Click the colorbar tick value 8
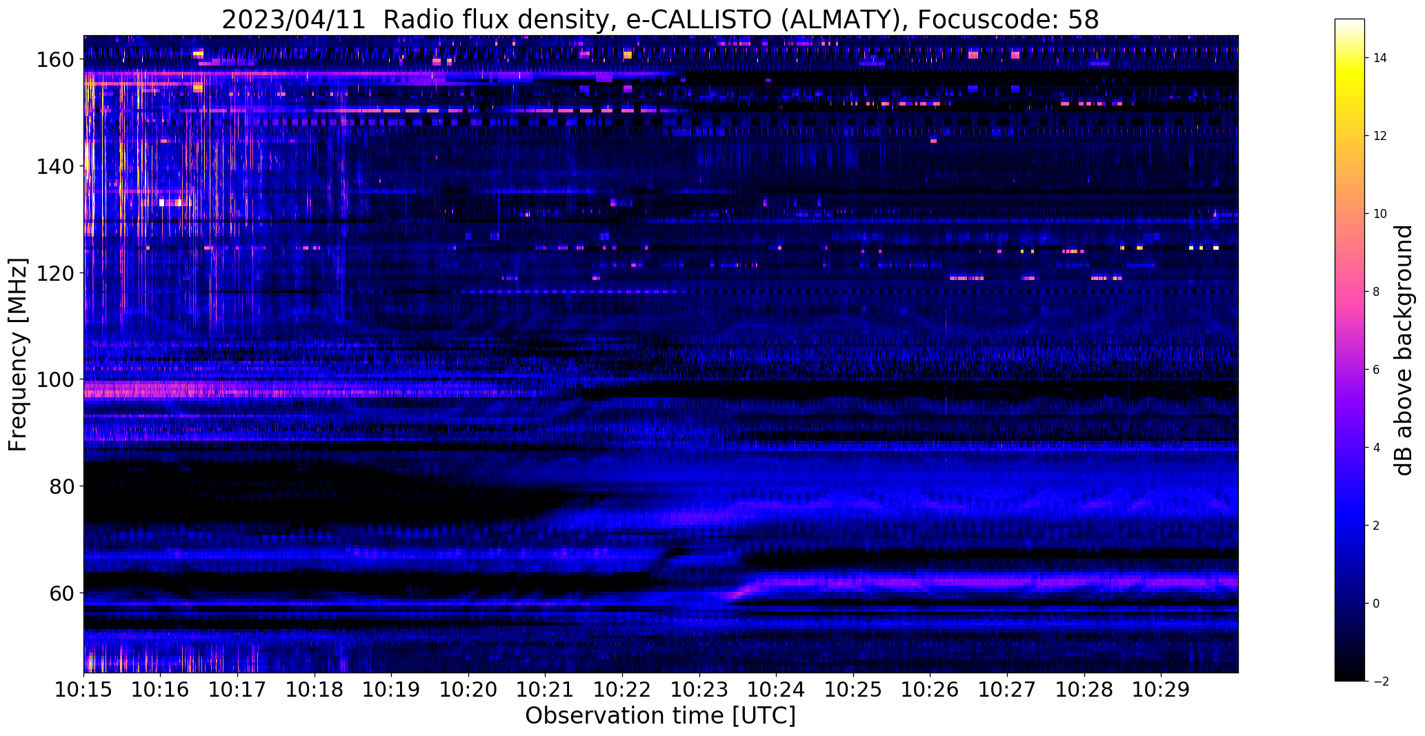This screenshot has height=736, width=1425. (x=1377, y=292)
